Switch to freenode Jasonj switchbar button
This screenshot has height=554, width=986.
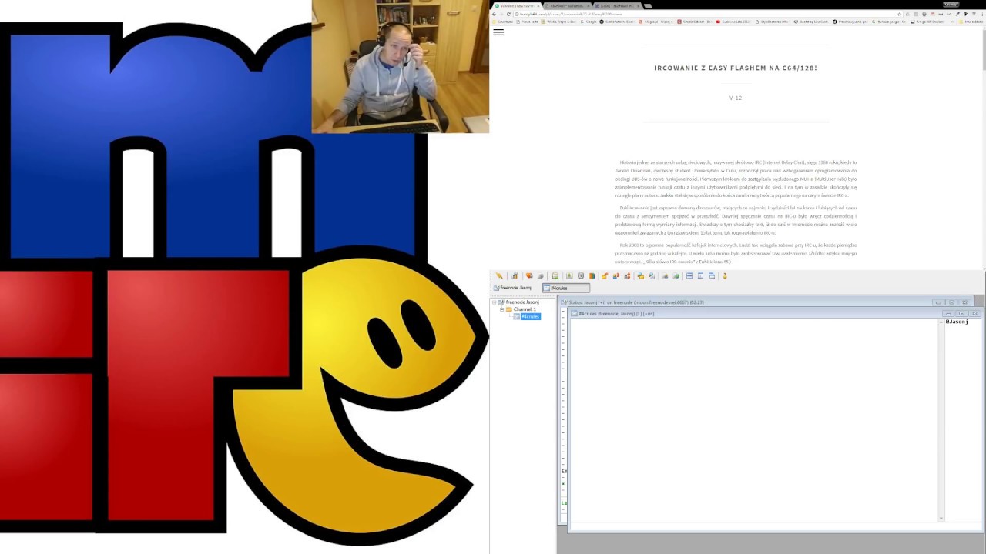click(513, 288)
